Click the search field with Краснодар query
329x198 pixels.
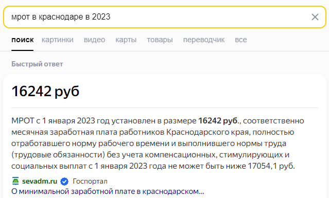coord(165,17)
